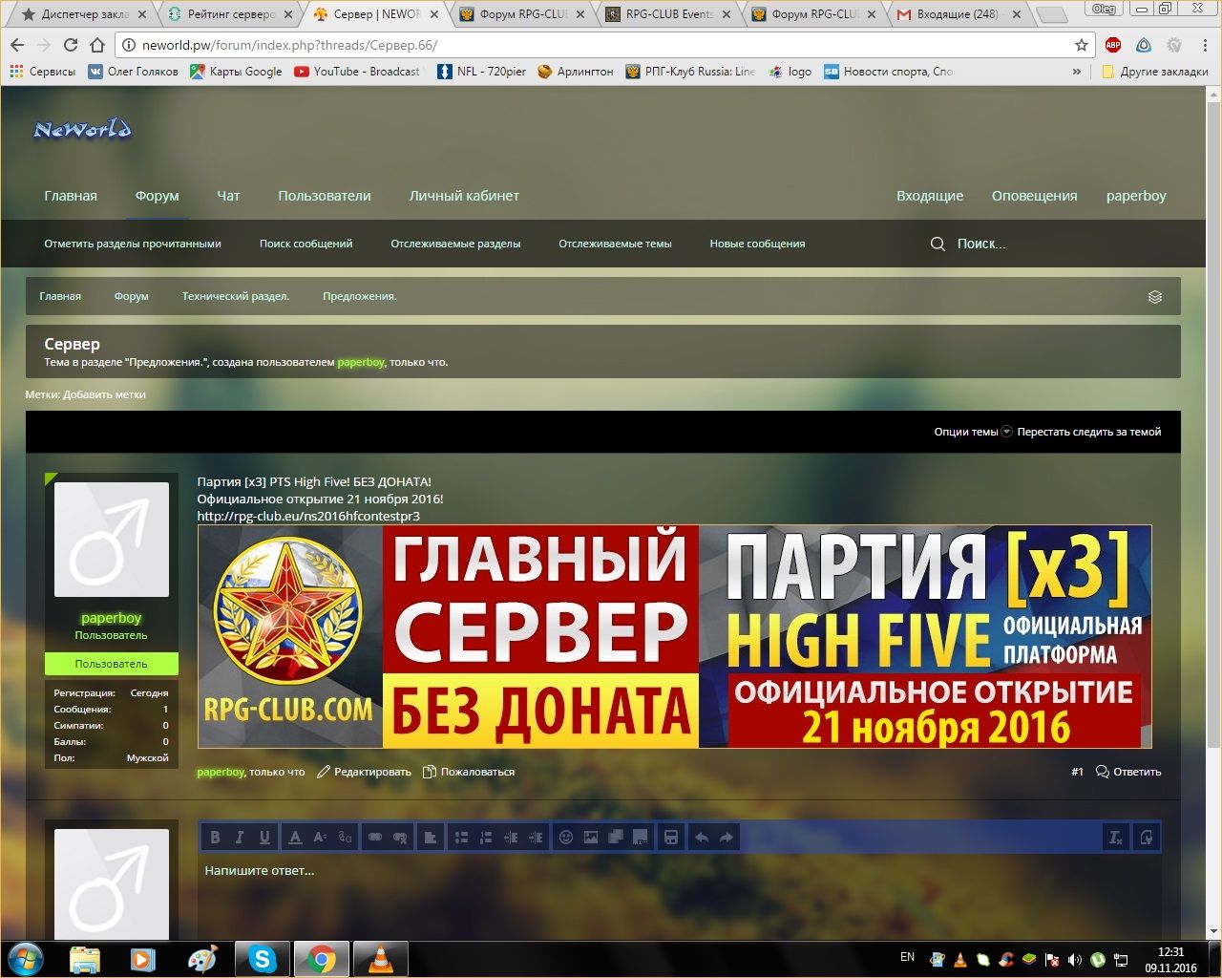Image resolution: width=1222 pixels, height=978 pixels.
Task: Click the RPG-CLUB server banner image
Action: tap(674, 636)
